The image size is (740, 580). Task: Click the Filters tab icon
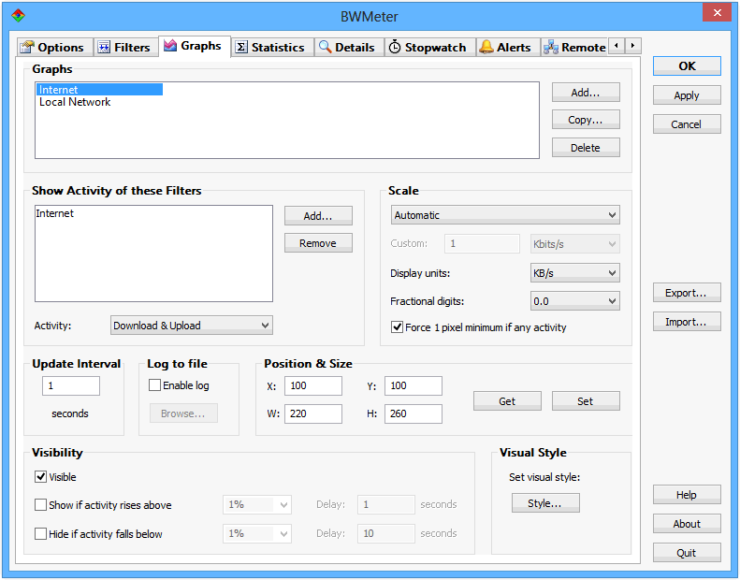(104, 47)
